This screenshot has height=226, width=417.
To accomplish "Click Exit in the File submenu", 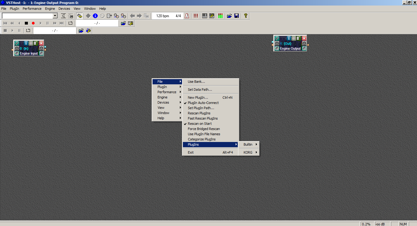I will point(191,152).
